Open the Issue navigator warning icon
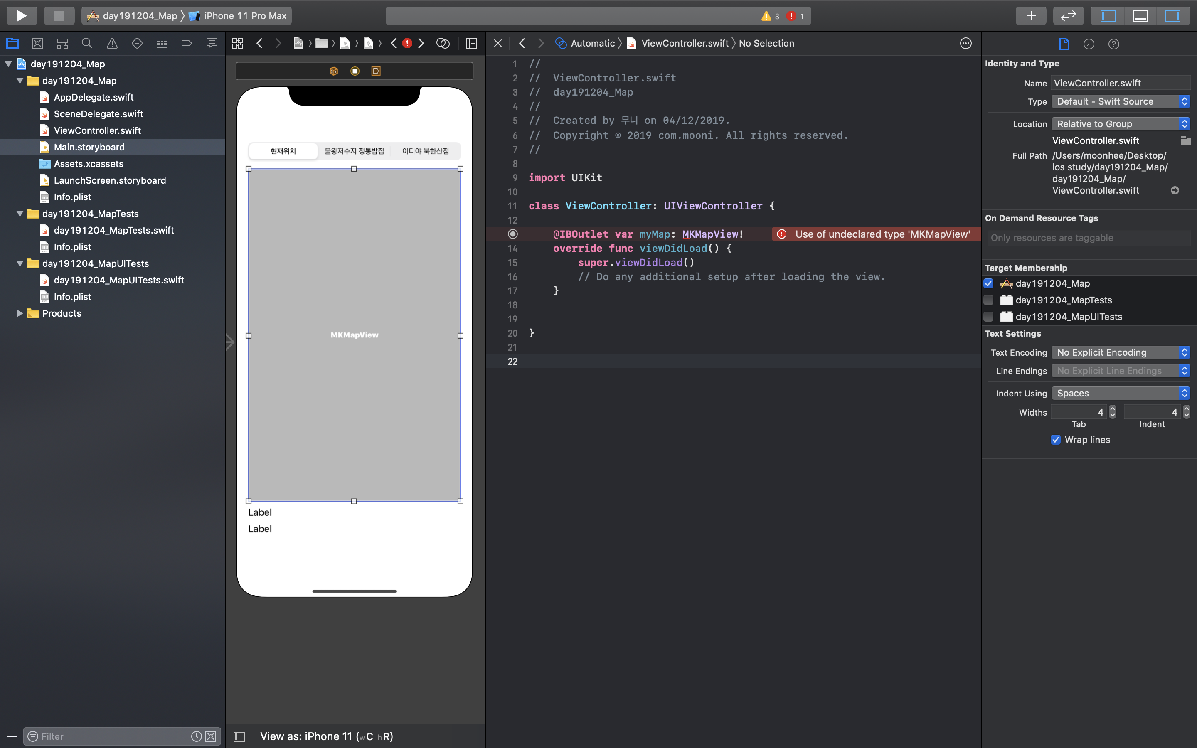Screen dimensions: 1197x748 click(x=112, y=44)
